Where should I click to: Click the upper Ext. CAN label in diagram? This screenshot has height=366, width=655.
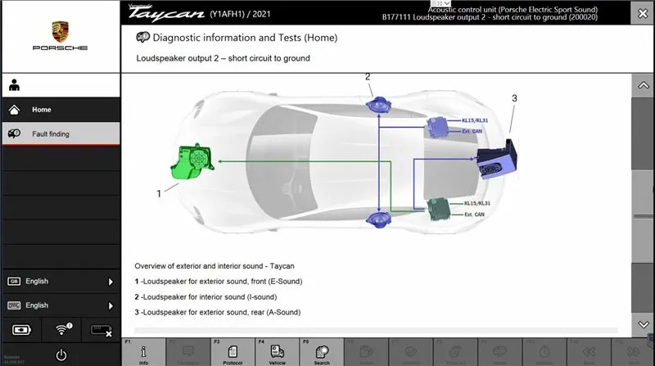(x=472, y=131)
